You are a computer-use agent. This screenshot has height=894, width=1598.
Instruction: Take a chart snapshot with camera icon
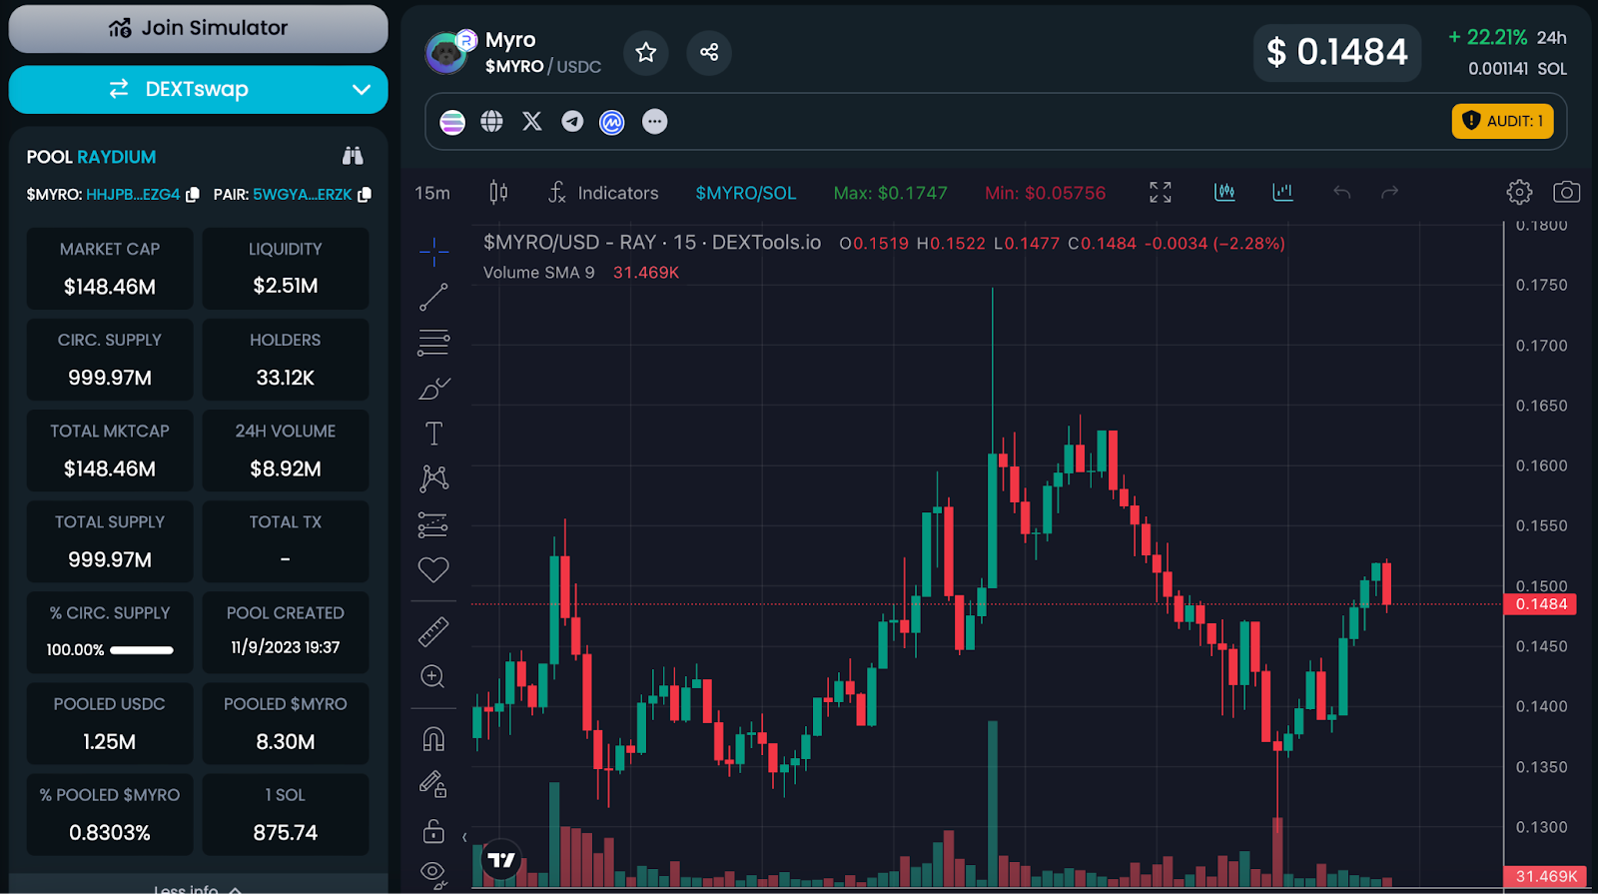pos(1566,192)
